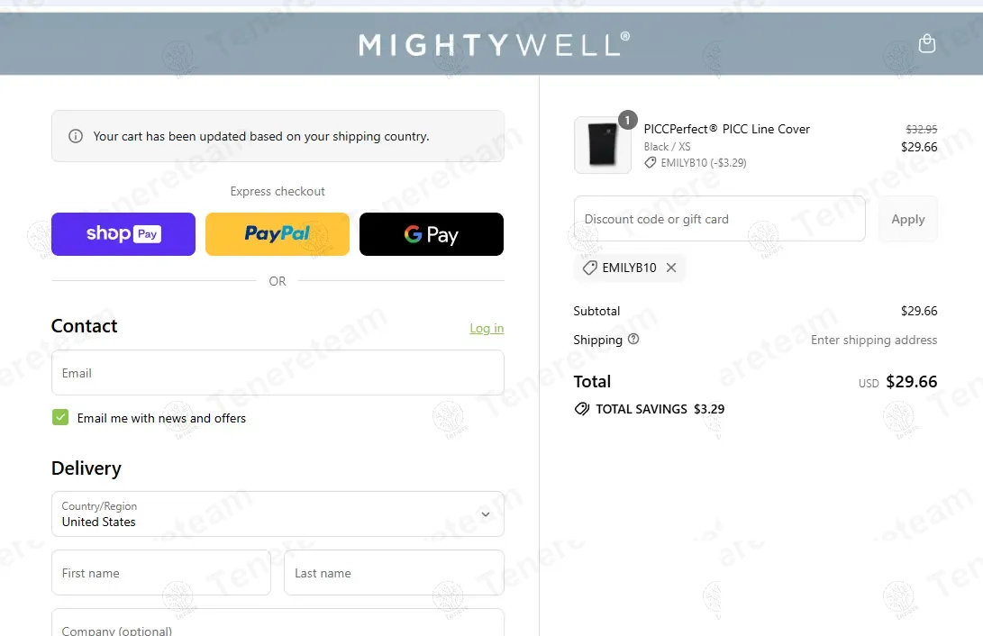Click the Total Savings tag icon
983x636 pixels.
tap(582, 409)
